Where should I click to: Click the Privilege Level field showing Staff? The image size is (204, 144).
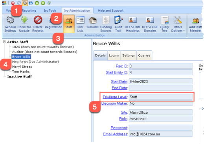point(160,97)
